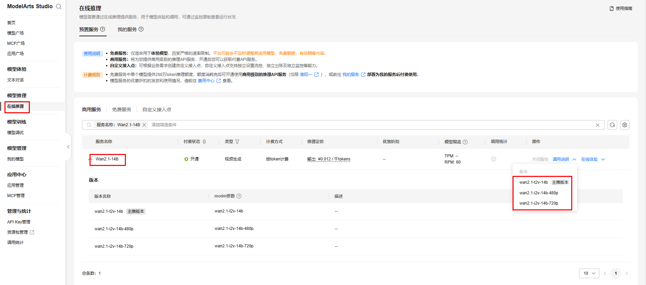
Task: Go to next page arrow
Action: coord(627,273)
